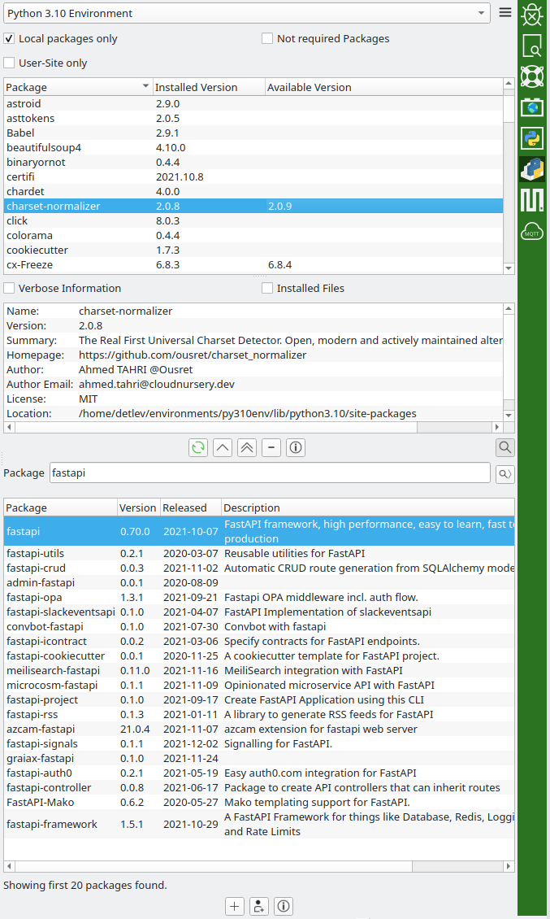Tick the Installed Files checkbox
The width and height of the screenshot is (550, 919).
(267, 289)
